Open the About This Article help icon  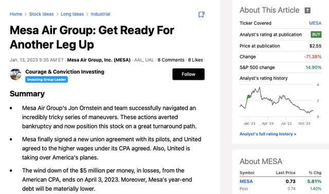307,10
